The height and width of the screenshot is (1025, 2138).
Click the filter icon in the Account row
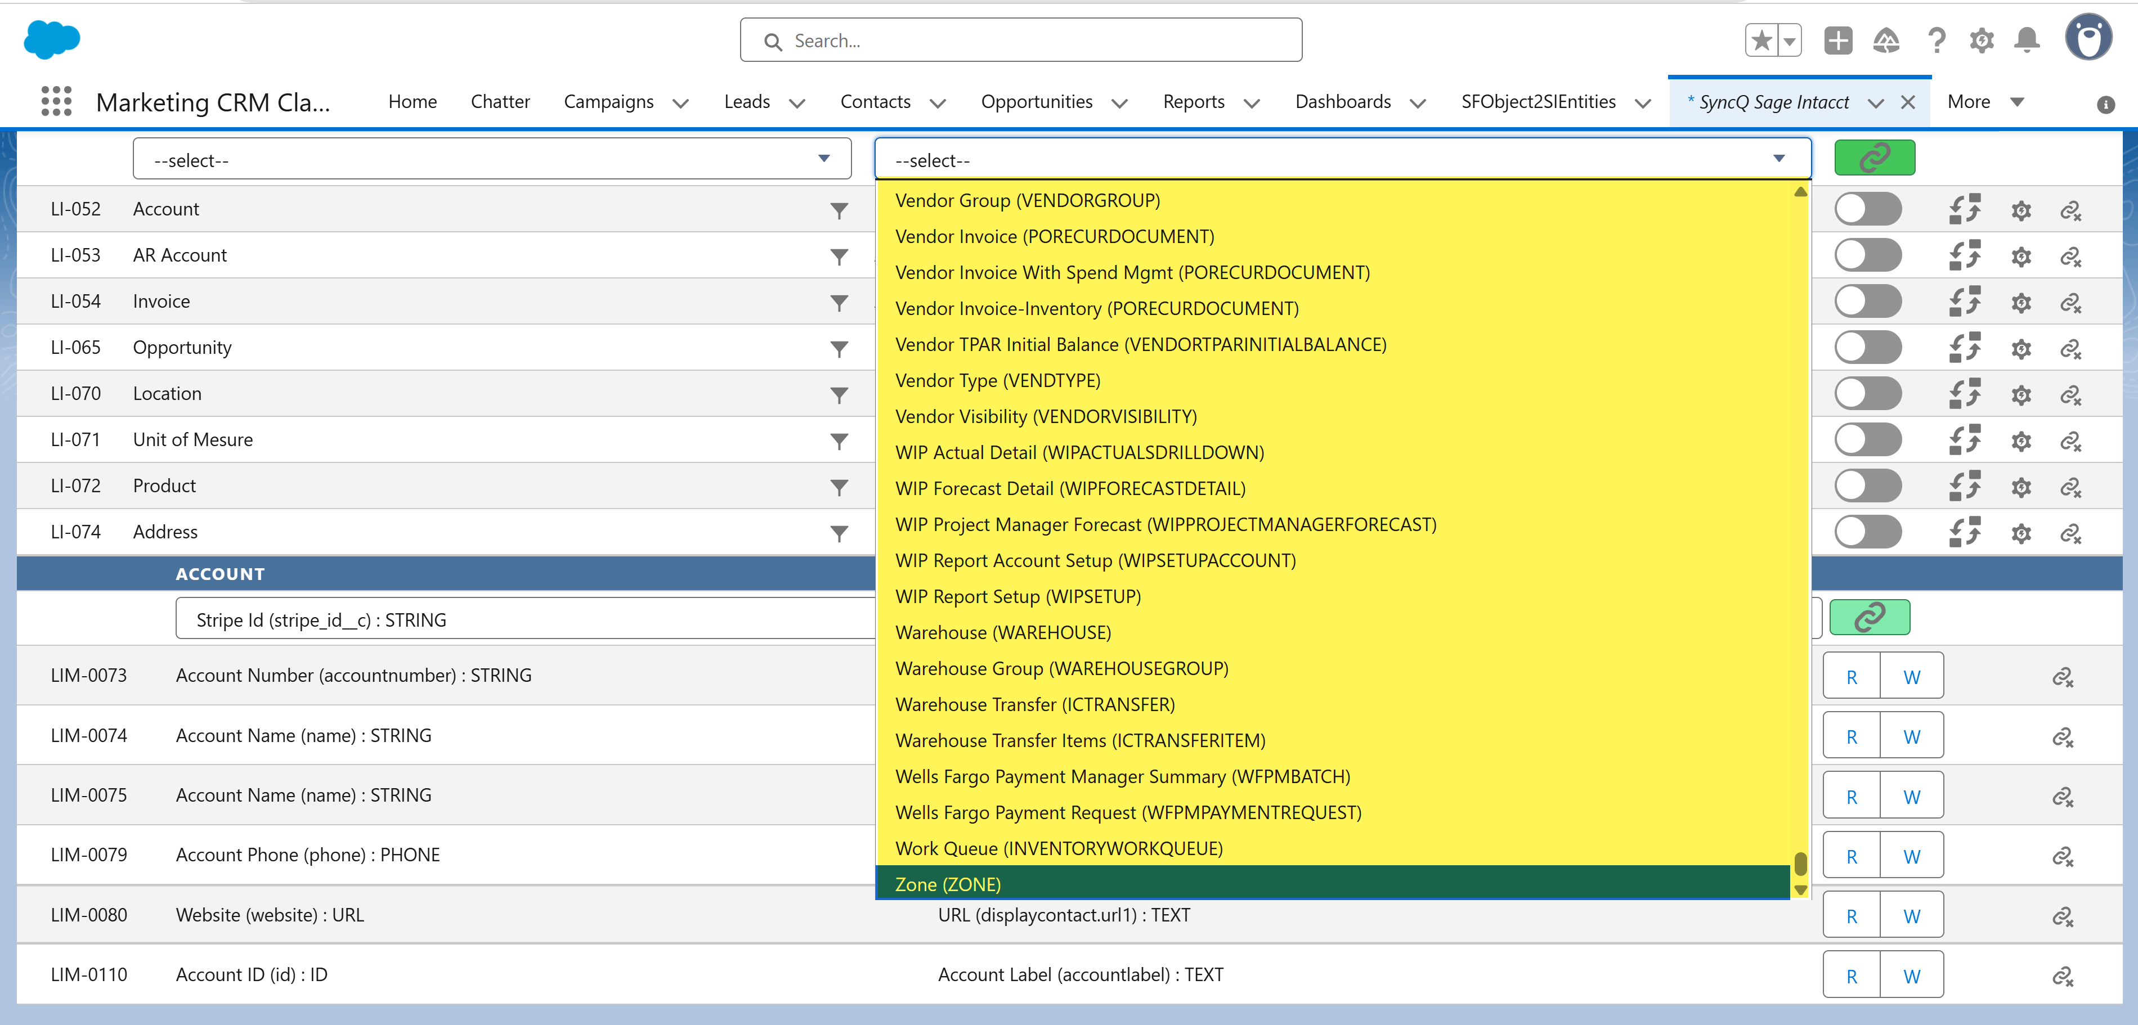[x=839, y=211]
